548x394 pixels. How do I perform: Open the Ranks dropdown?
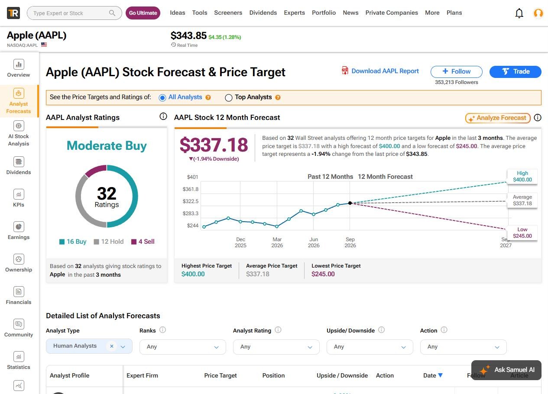[183, 347]
